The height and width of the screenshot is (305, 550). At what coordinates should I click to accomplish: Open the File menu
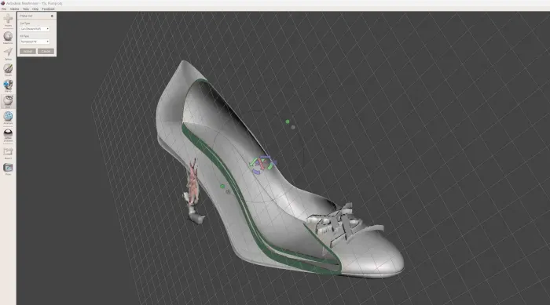[x=4, y=9]
